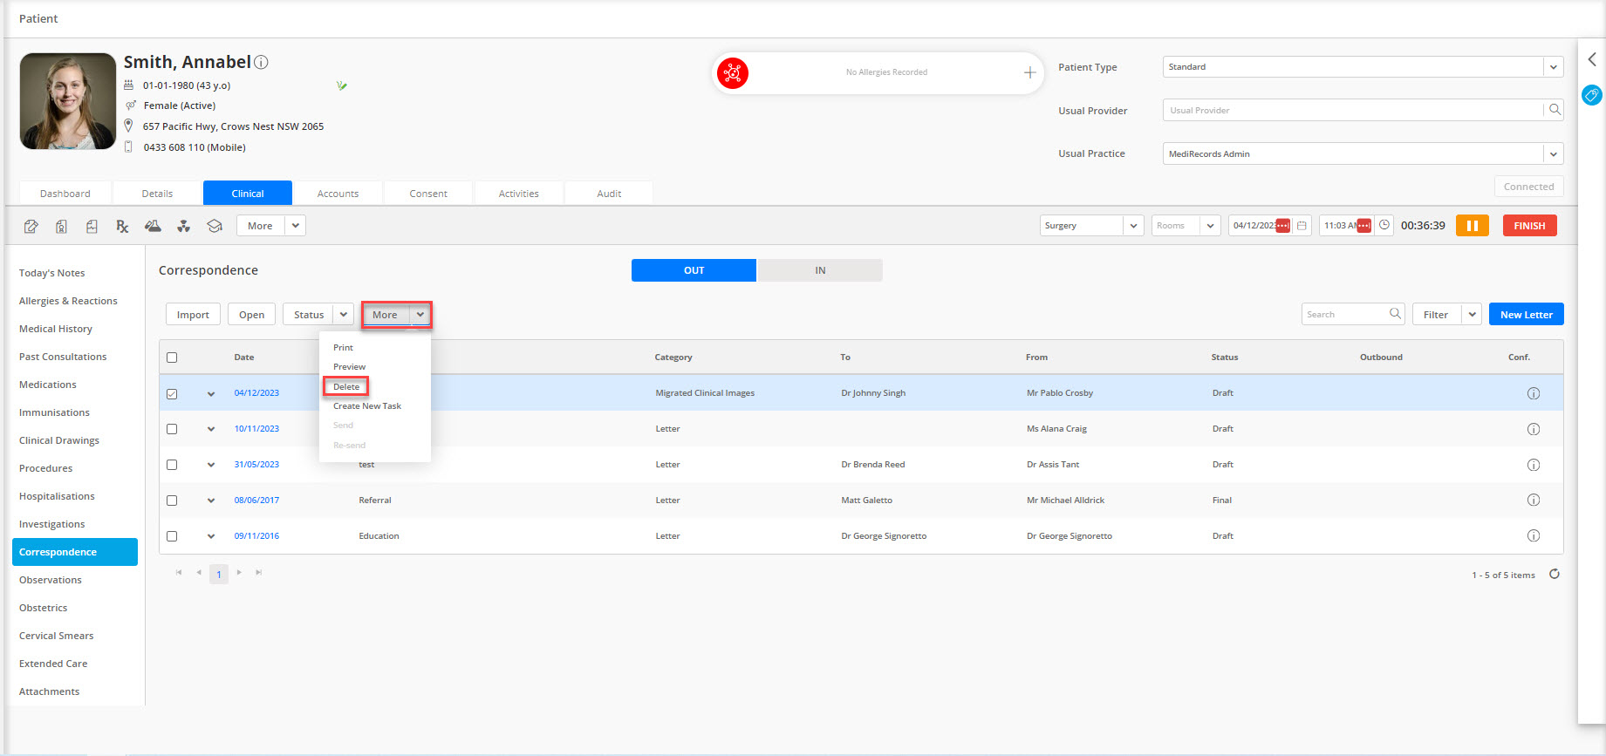Go to page 1 in pager
The image size is (1606, 756).
(x=219, y=574)
